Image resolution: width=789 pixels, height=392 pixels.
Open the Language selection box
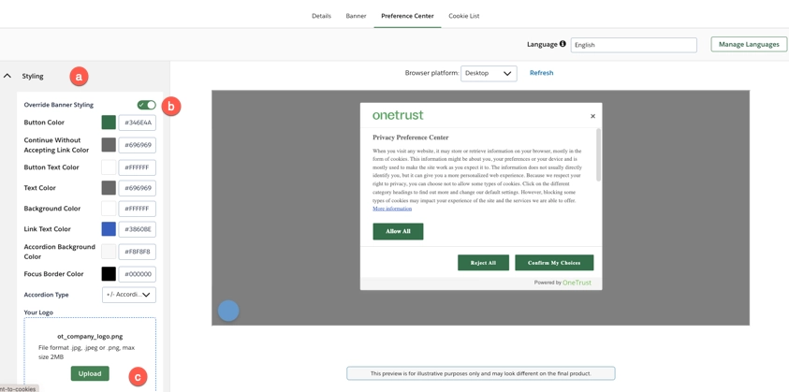click(x=633, y=45)
